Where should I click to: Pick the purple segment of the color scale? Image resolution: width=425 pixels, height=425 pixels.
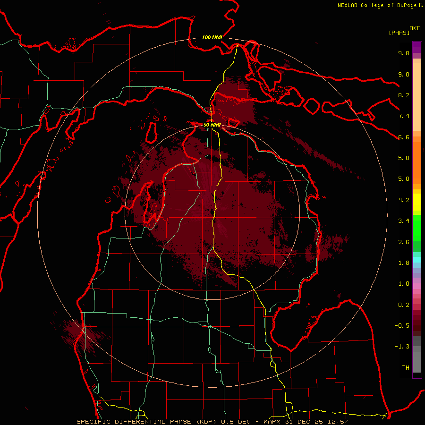(x=417, y=47)
